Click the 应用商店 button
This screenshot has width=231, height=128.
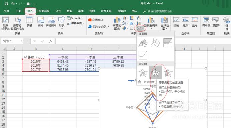pos(96,20)
